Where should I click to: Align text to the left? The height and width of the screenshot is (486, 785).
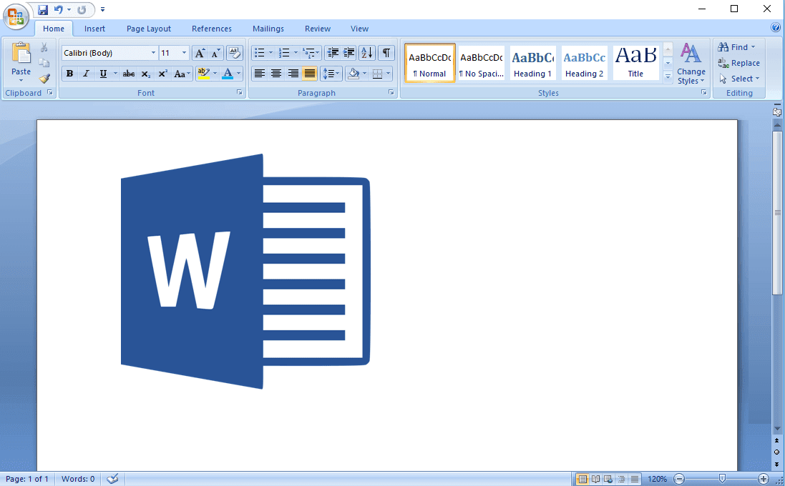pyautogui.click(x=259, y=74)
